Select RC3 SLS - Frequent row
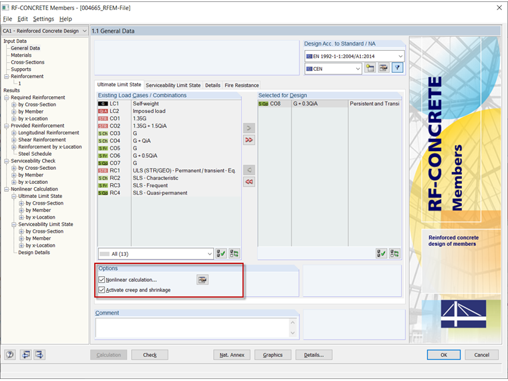 [x=169, y=186]
